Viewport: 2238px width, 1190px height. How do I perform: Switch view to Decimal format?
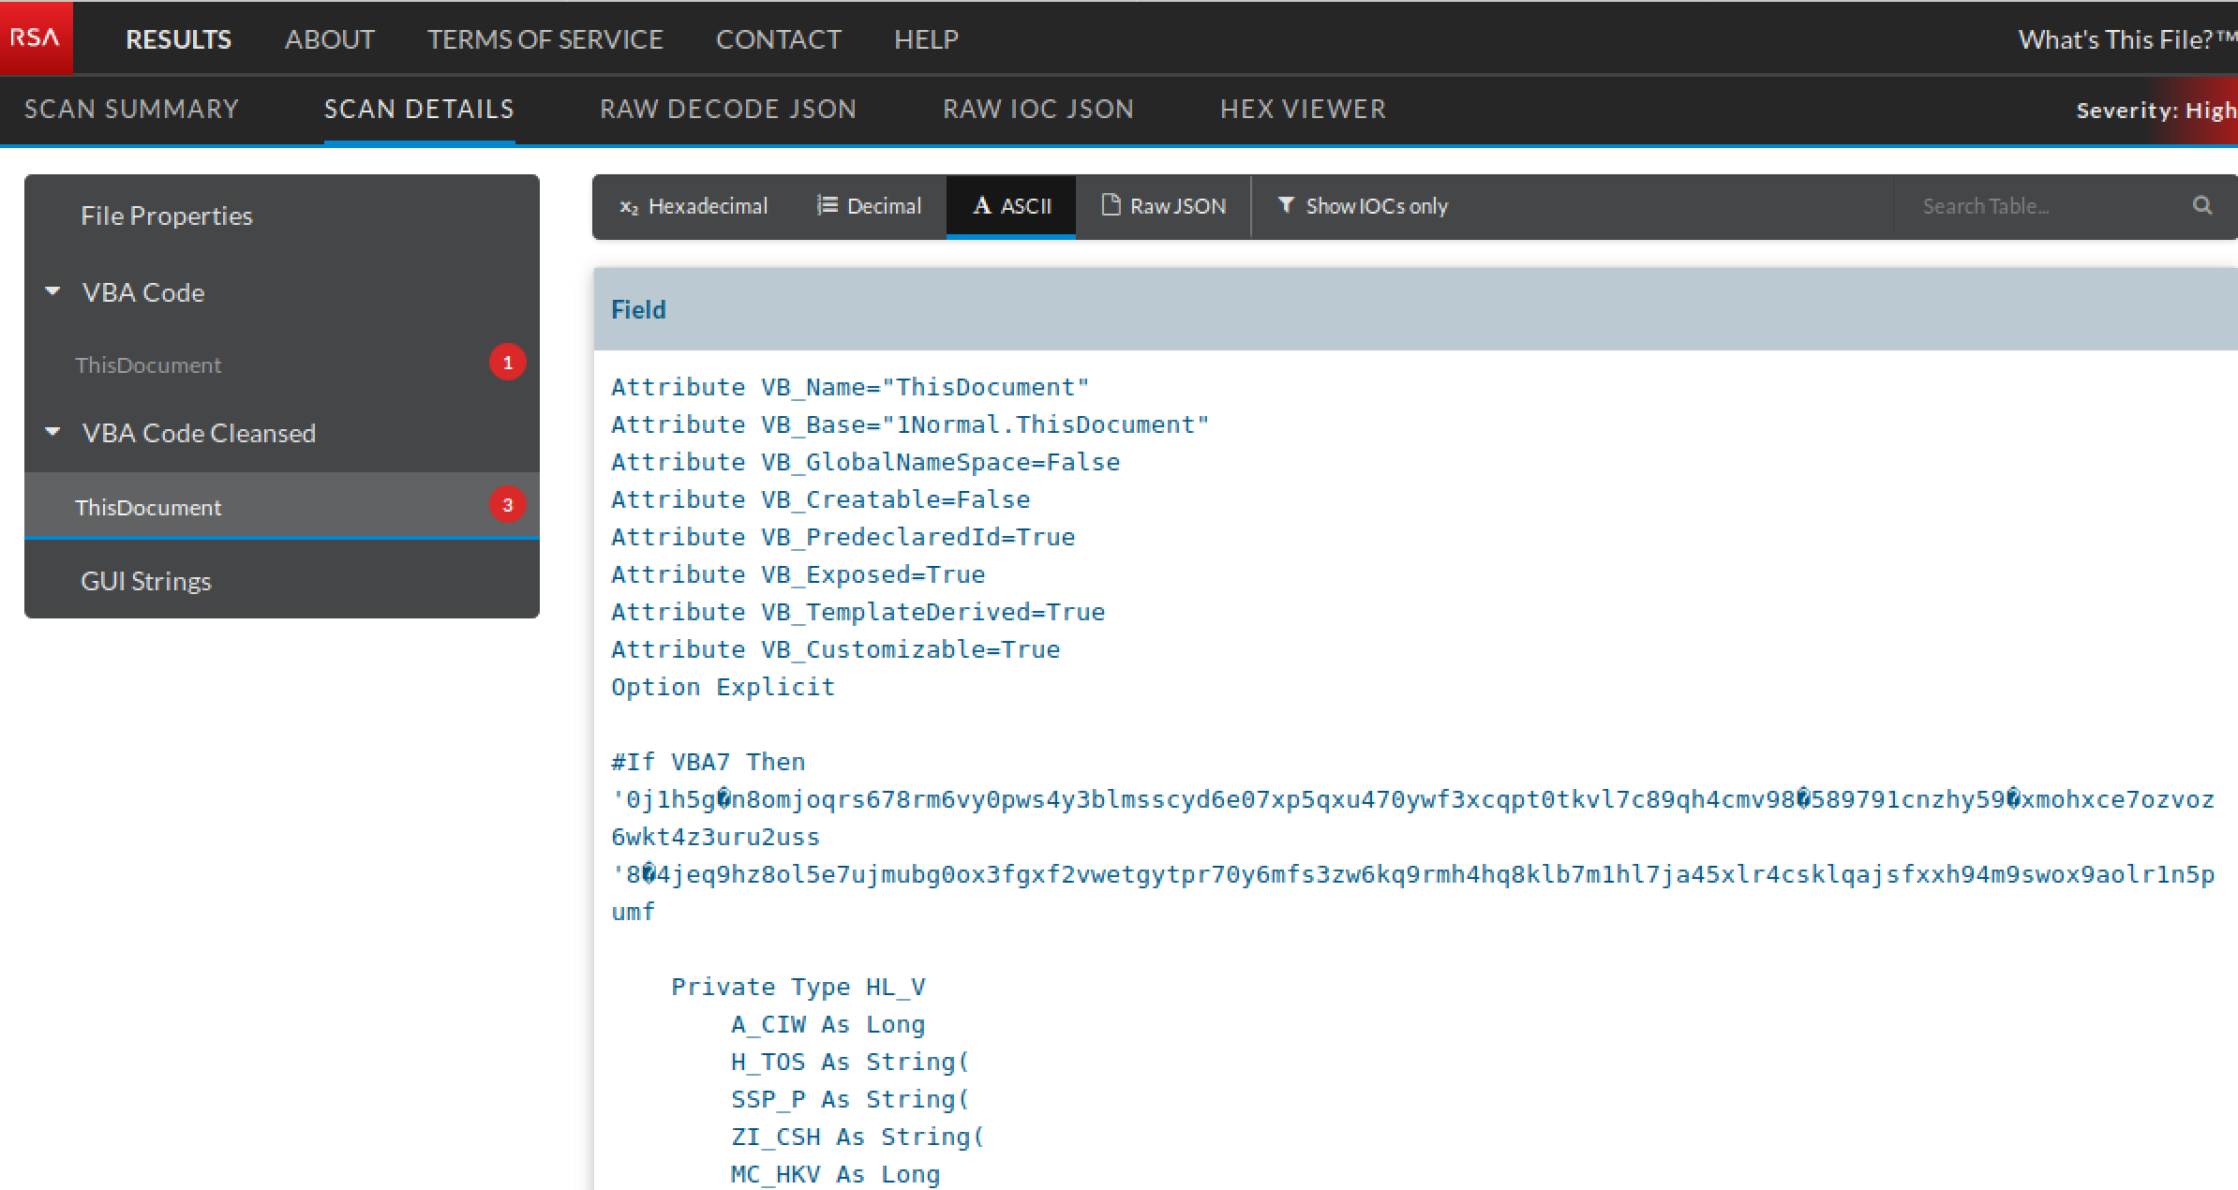point(869,206)
